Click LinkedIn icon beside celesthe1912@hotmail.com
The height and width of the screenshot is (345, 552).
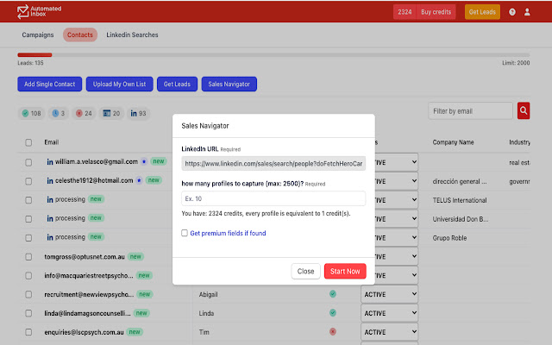(50, 181)
